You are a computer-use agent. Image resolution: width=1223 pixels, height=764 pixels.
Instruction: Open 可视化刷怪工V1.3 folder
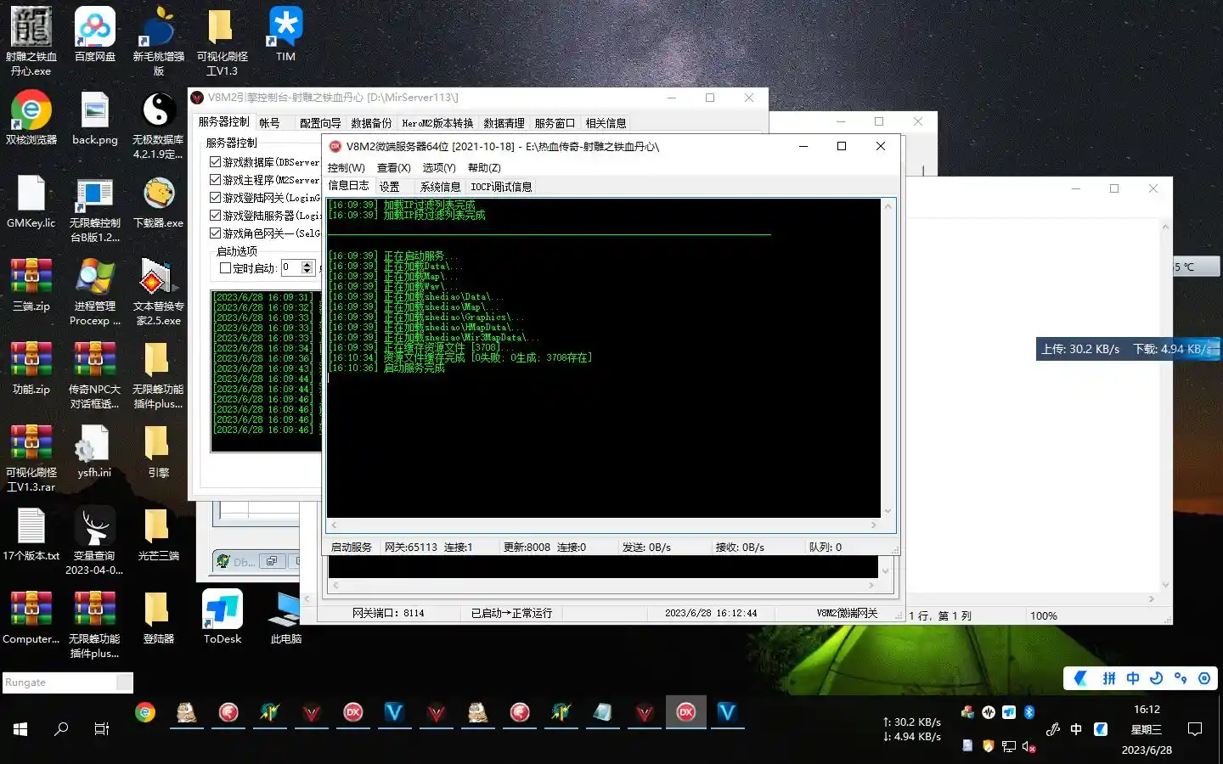coord(223,40)
